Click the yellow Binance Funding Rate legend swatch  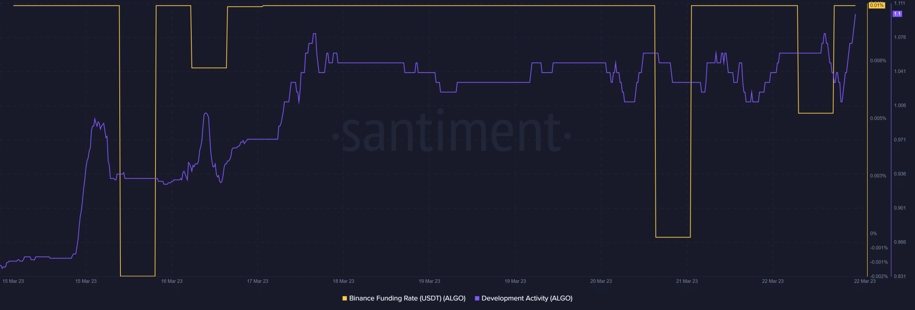point(345,298)
